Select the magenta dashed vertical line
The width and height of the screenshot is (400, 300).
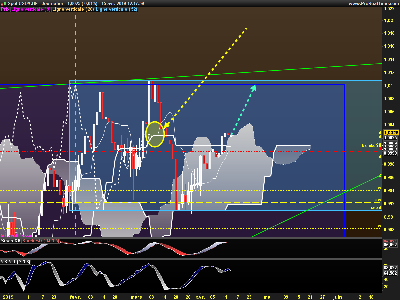pyautogui.click(x=207, y=122)
